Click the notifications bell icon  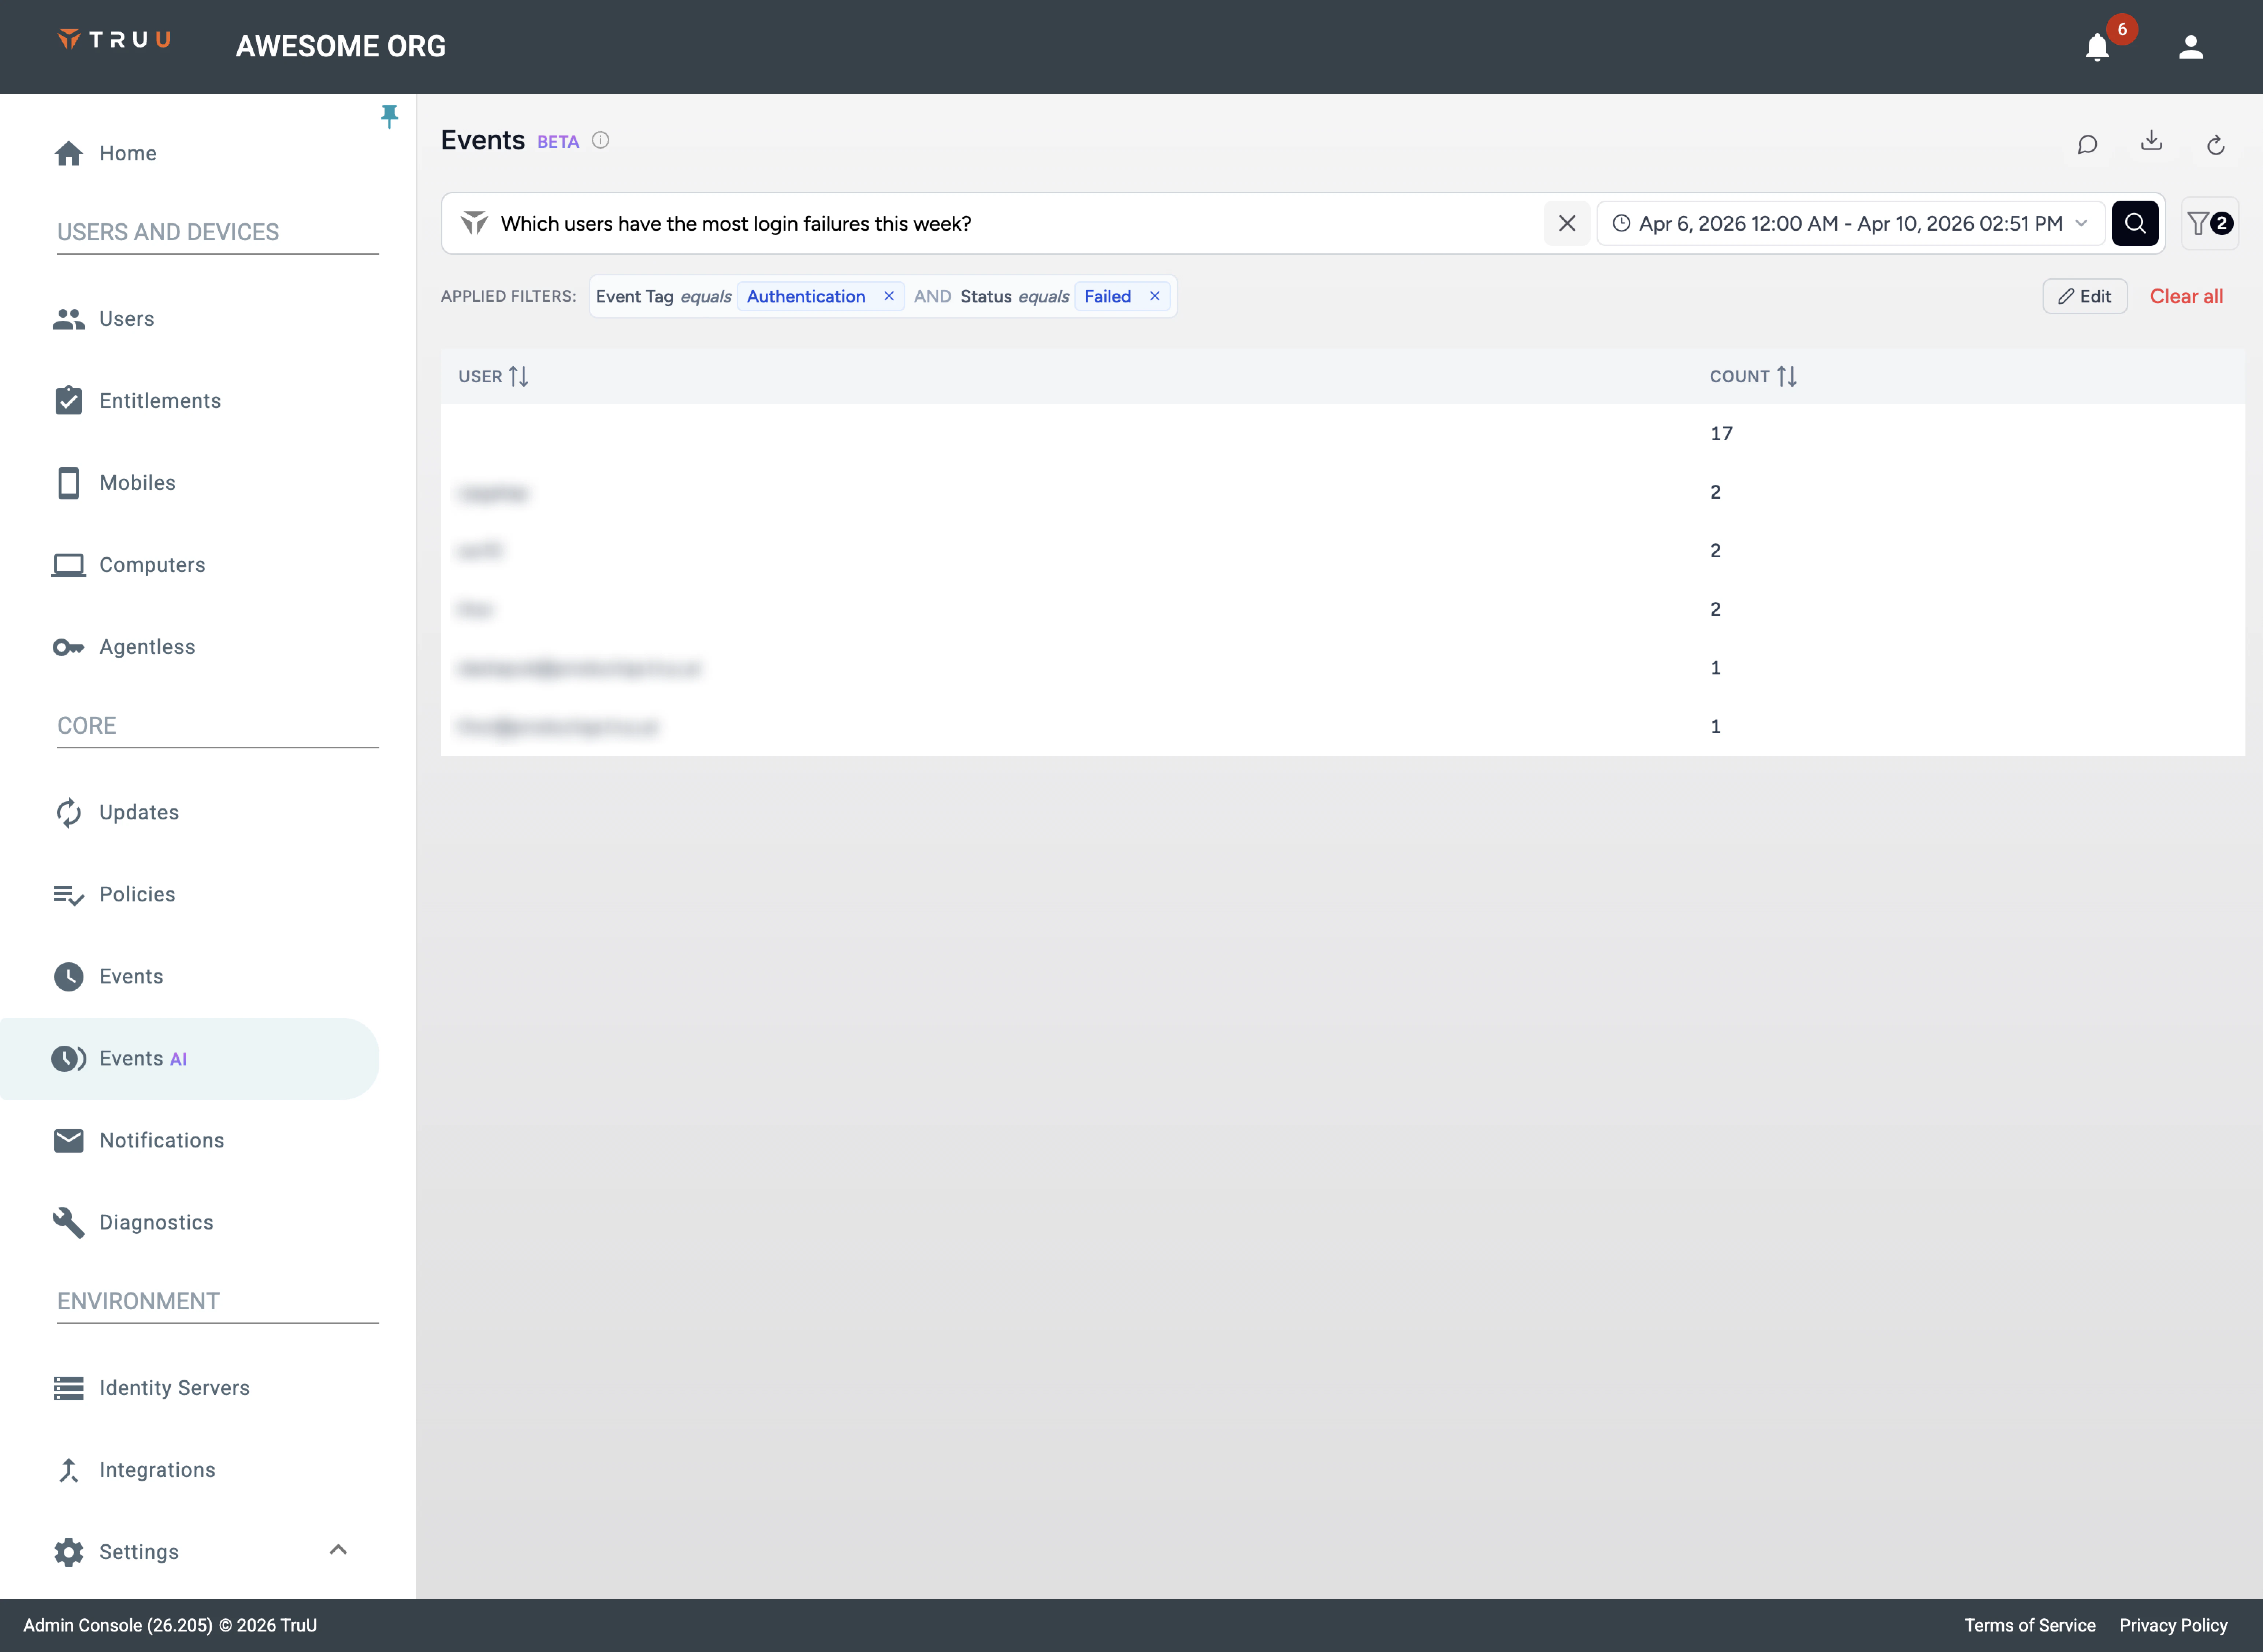(x=2097, y=47)
